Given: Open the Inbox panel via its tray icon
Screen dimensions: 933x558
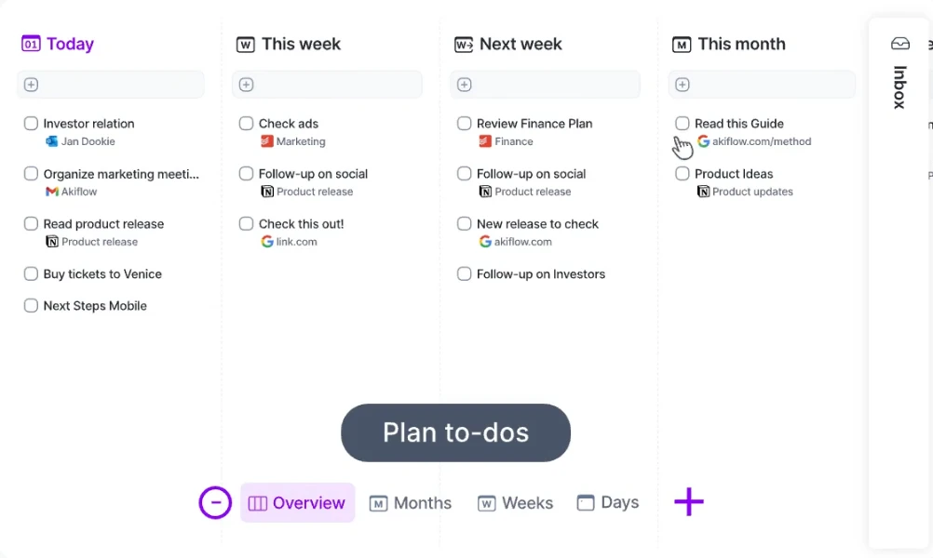Looking at the screenshot, I should point(899,43).
